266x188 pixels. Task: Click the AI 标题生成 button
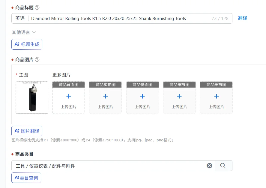click(x=27, y=44)
